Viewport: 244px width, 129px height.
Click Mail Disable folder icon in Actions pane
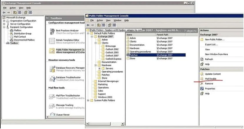(x=202, y=79)
